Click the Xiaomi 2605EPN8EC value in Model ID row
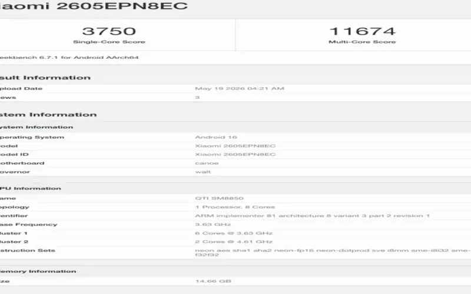This screenshot has width=471, height=294. pyautogui.click(x=235, y=155)
